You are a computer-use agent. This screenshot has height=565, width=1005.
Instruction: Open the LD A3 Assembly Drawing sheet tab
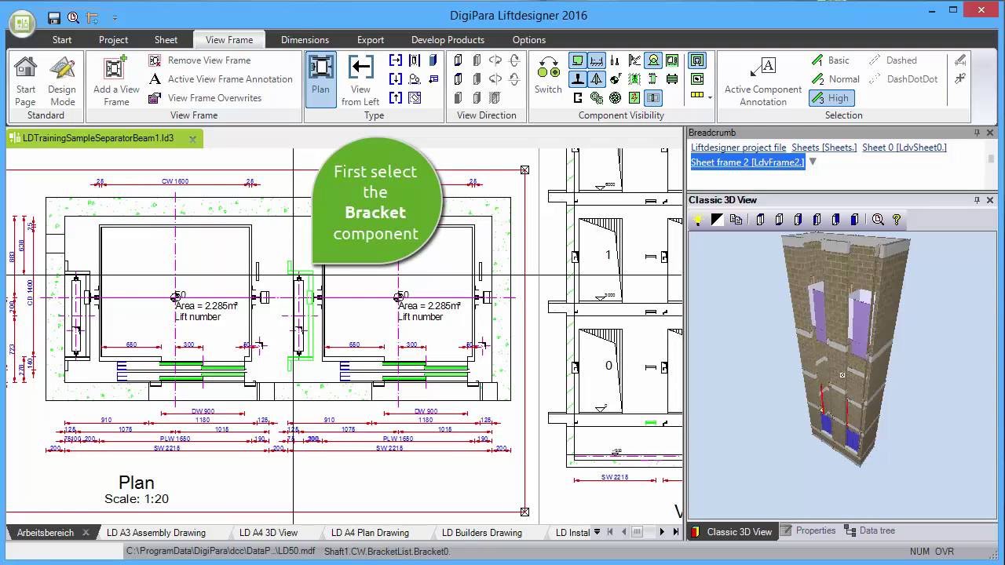pos(156,533)
